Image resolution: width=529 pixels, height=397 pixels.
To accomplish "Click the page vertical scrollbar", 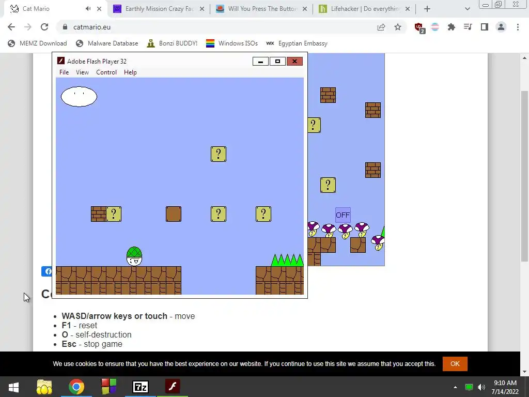I will pos(525,176).
